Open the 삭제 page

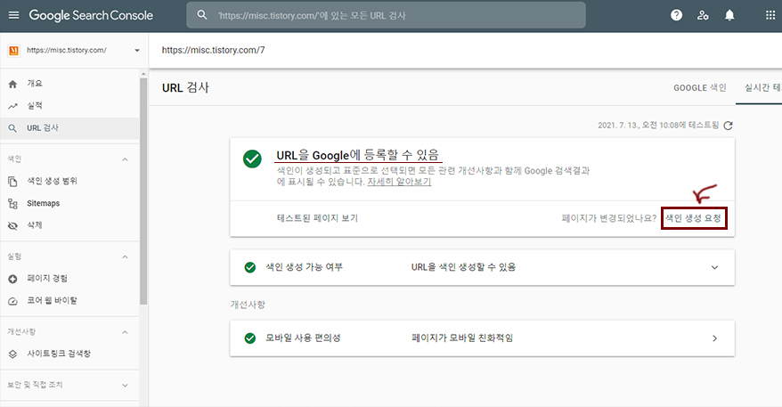point(69,225)
